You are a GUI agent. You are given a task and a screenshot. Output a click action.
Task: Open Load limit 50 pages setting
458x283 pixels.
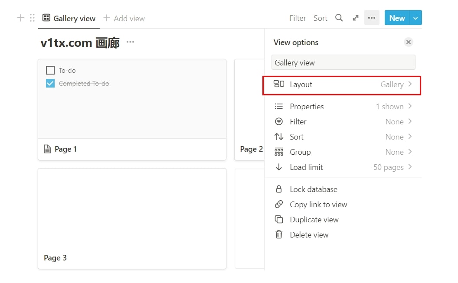342,167
